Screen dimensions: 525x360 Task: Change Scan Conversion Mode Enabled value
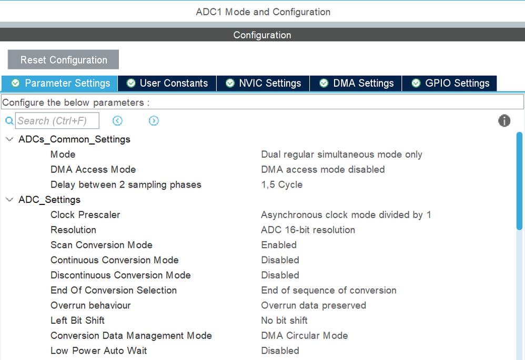(x=279, y=245)
